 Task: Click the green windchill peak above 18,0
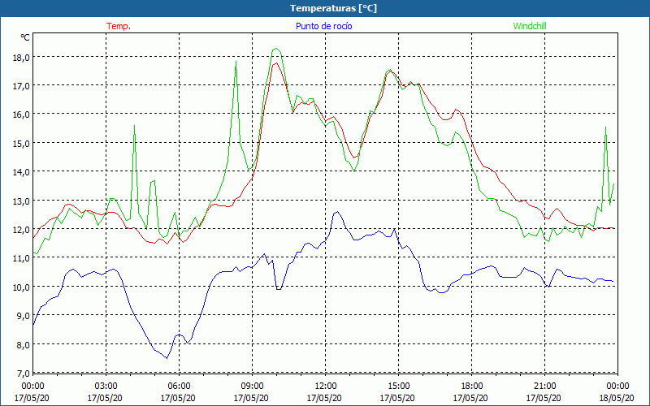coord(276,49)
